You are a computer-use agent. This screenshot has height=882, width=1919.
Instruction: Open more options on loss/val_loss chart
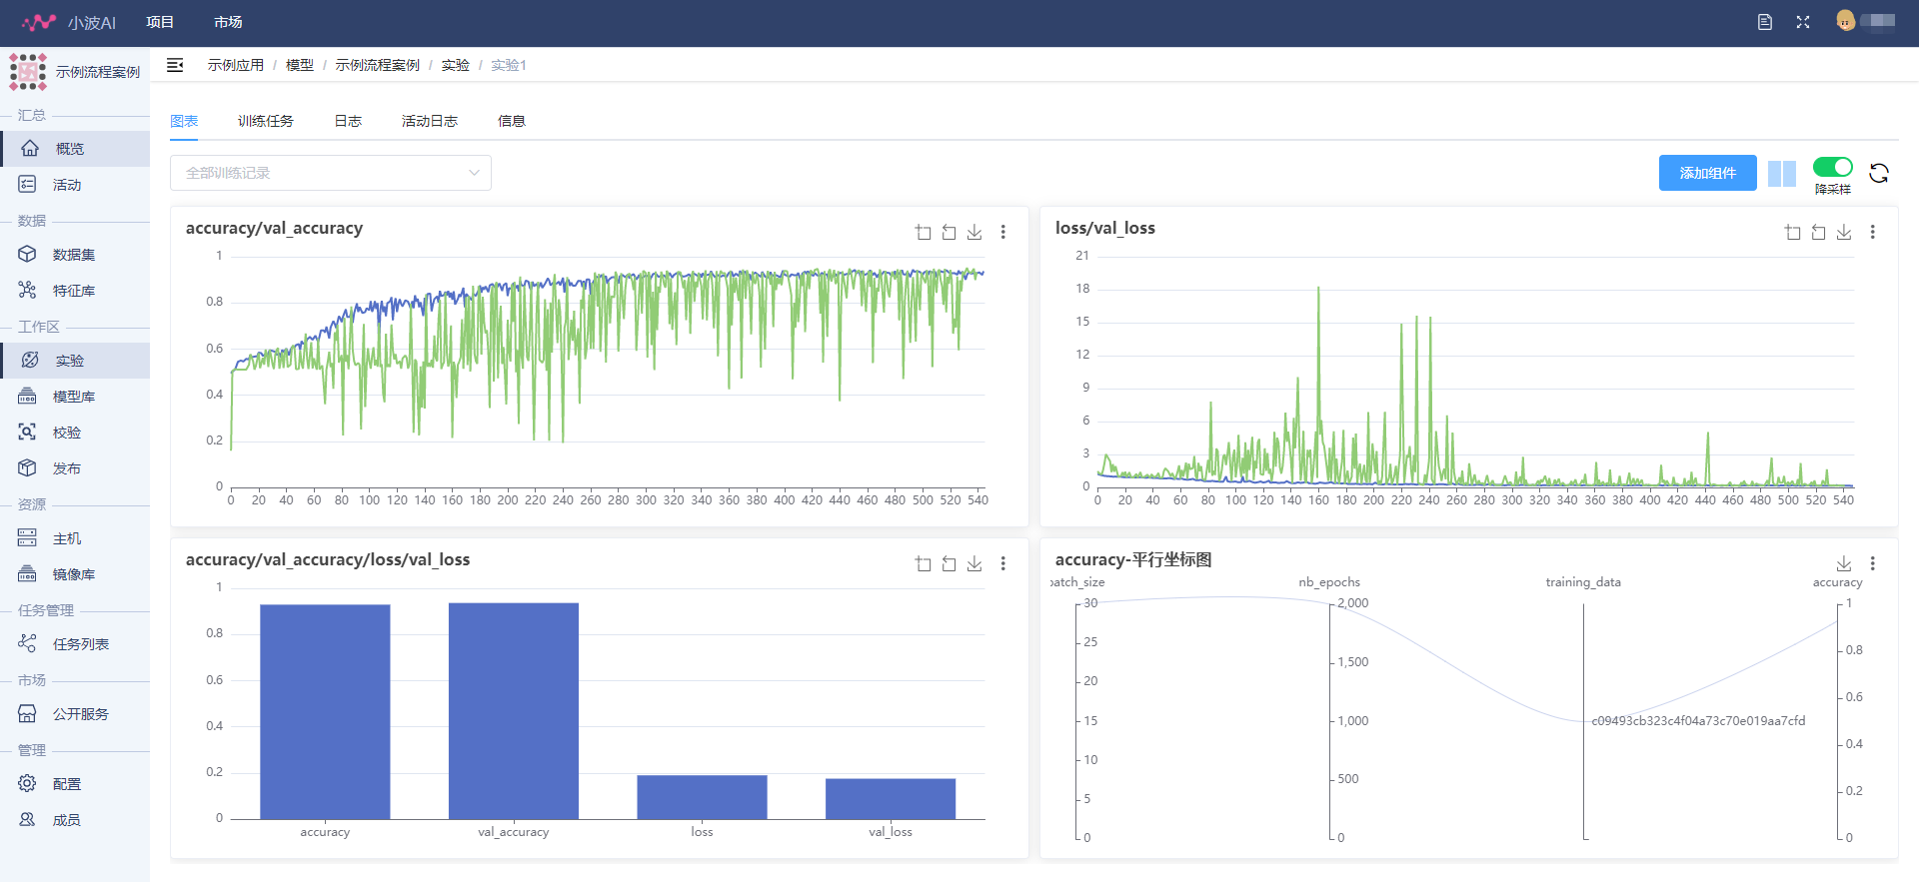[1872, 232]
